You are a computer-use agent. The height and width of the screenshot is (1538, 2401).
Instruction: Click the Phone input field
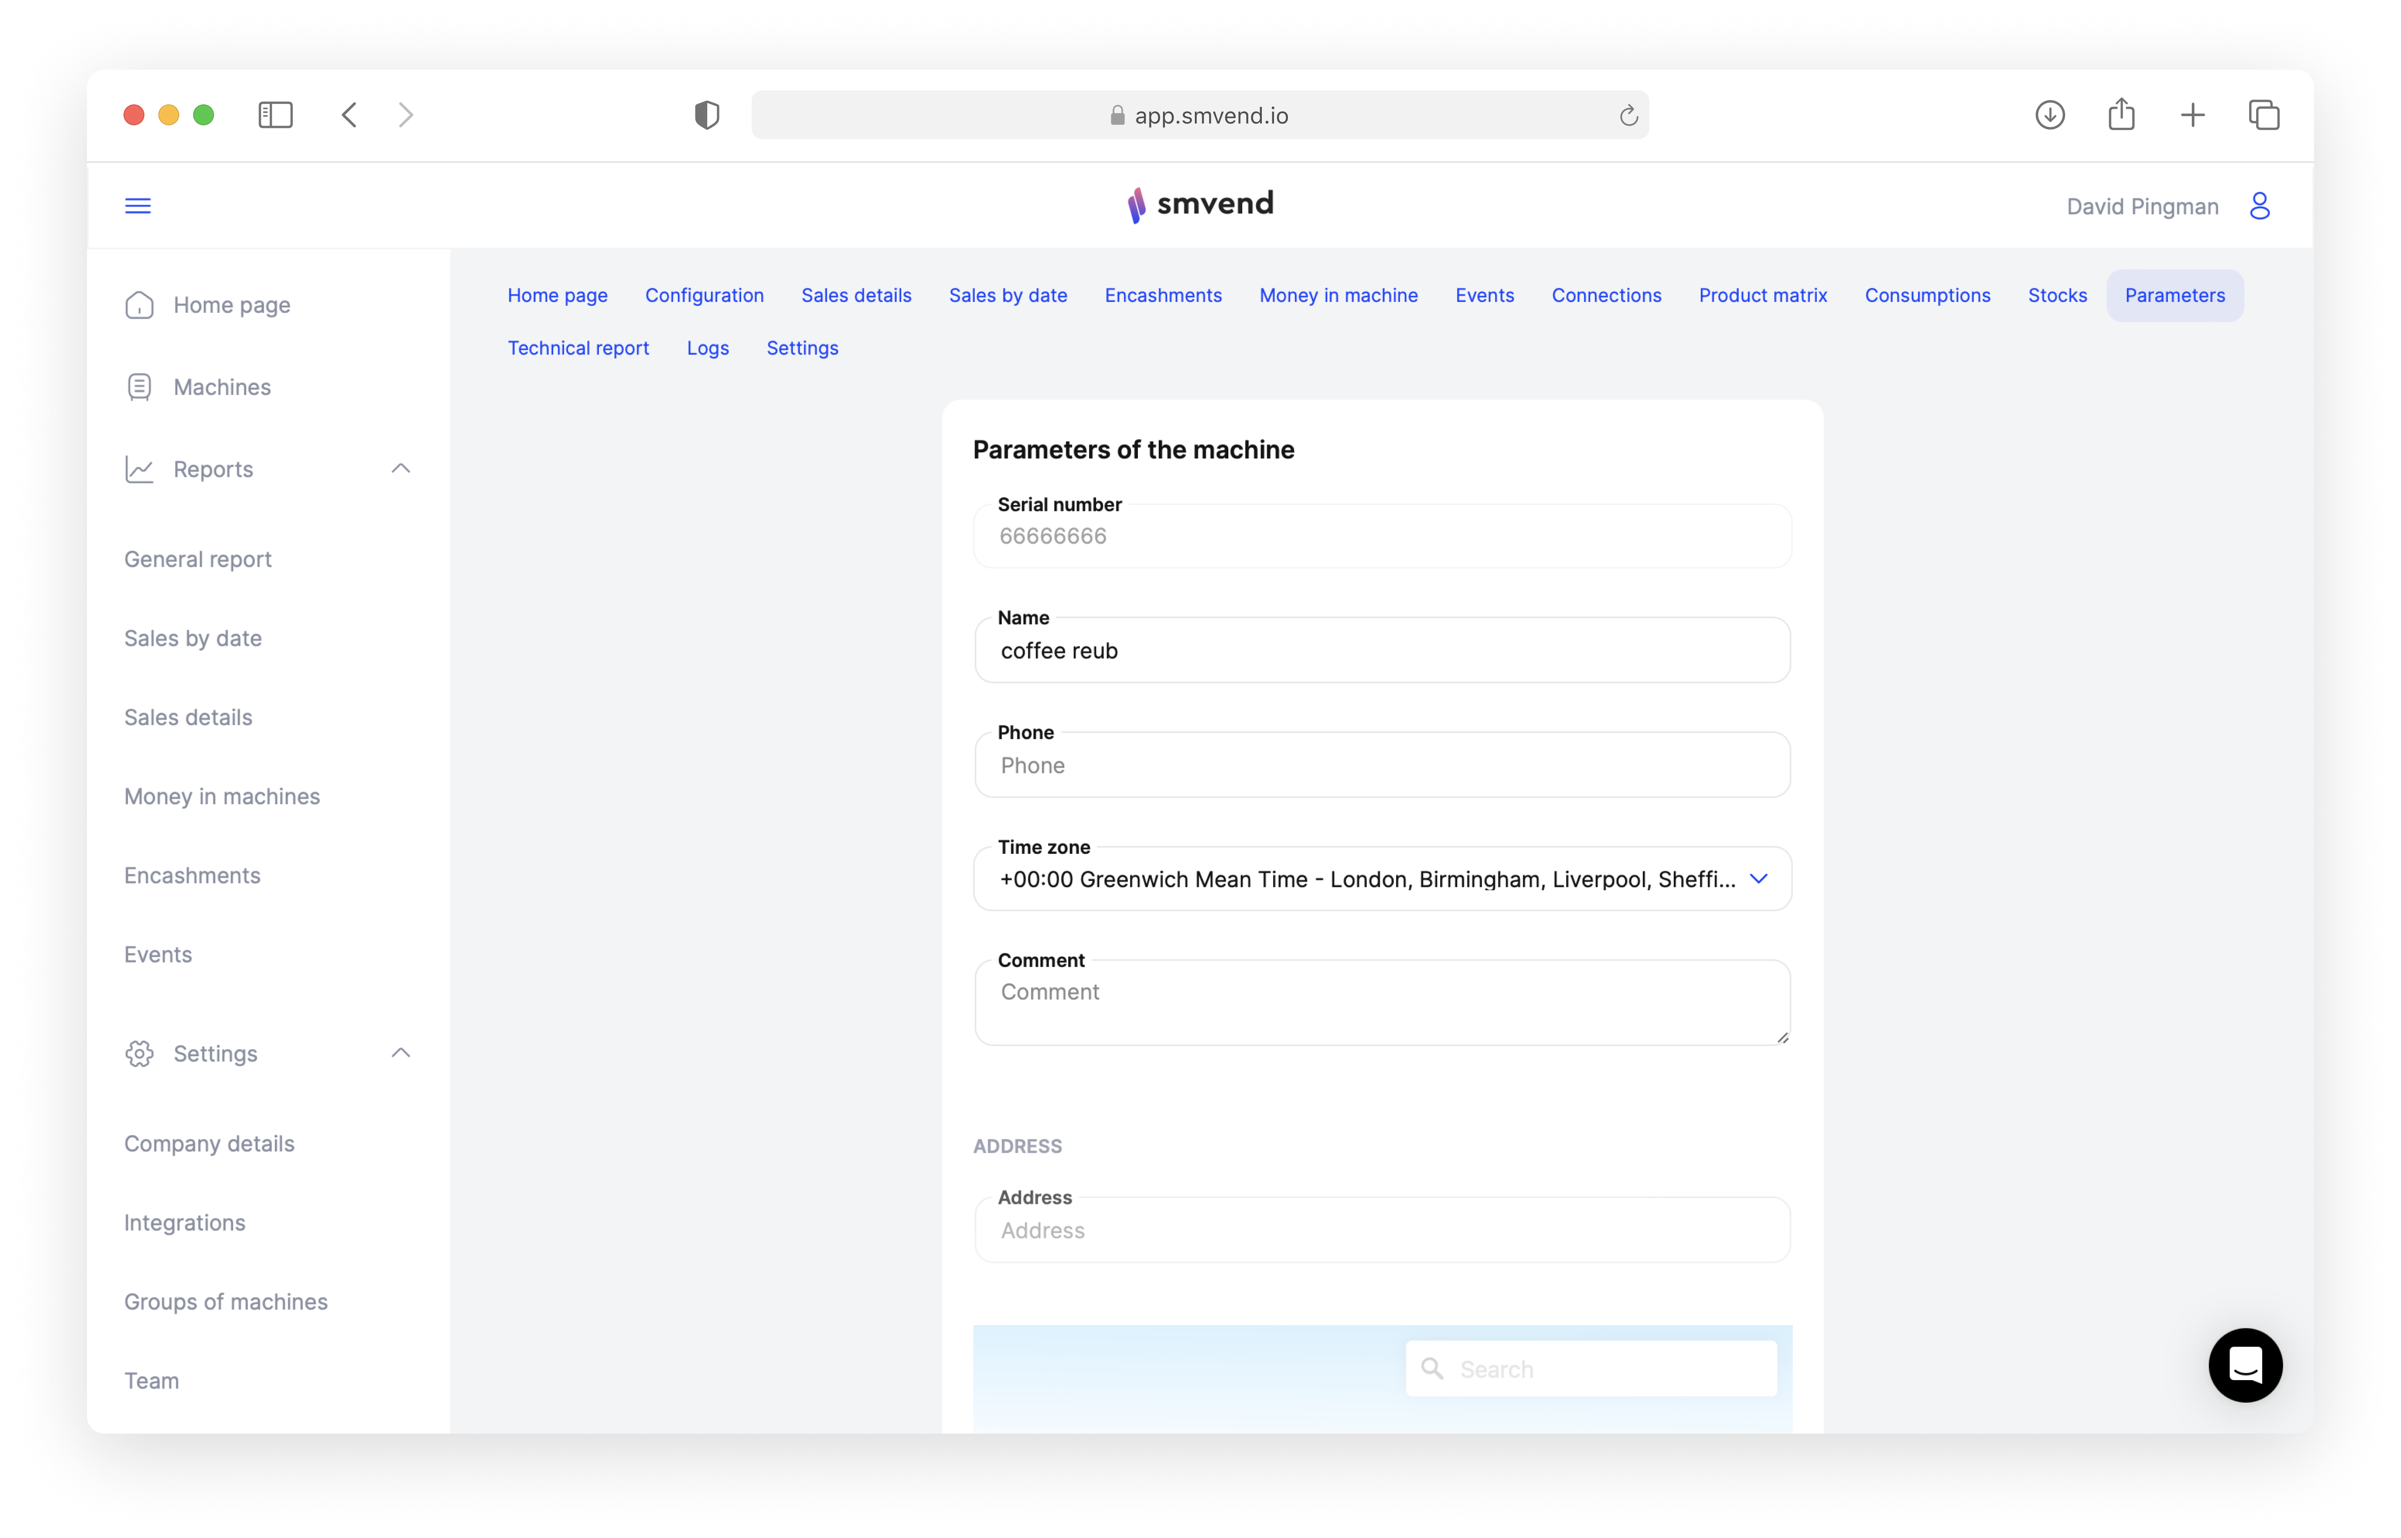coord(1382,765)
